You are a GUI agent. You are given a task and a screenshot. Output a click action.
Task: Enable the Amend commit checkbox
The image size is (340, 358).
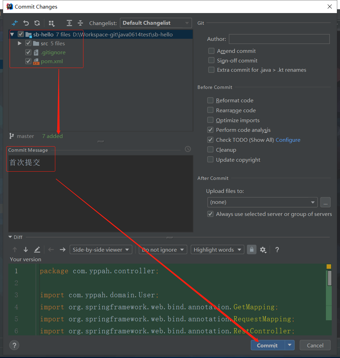click(211, 51)
